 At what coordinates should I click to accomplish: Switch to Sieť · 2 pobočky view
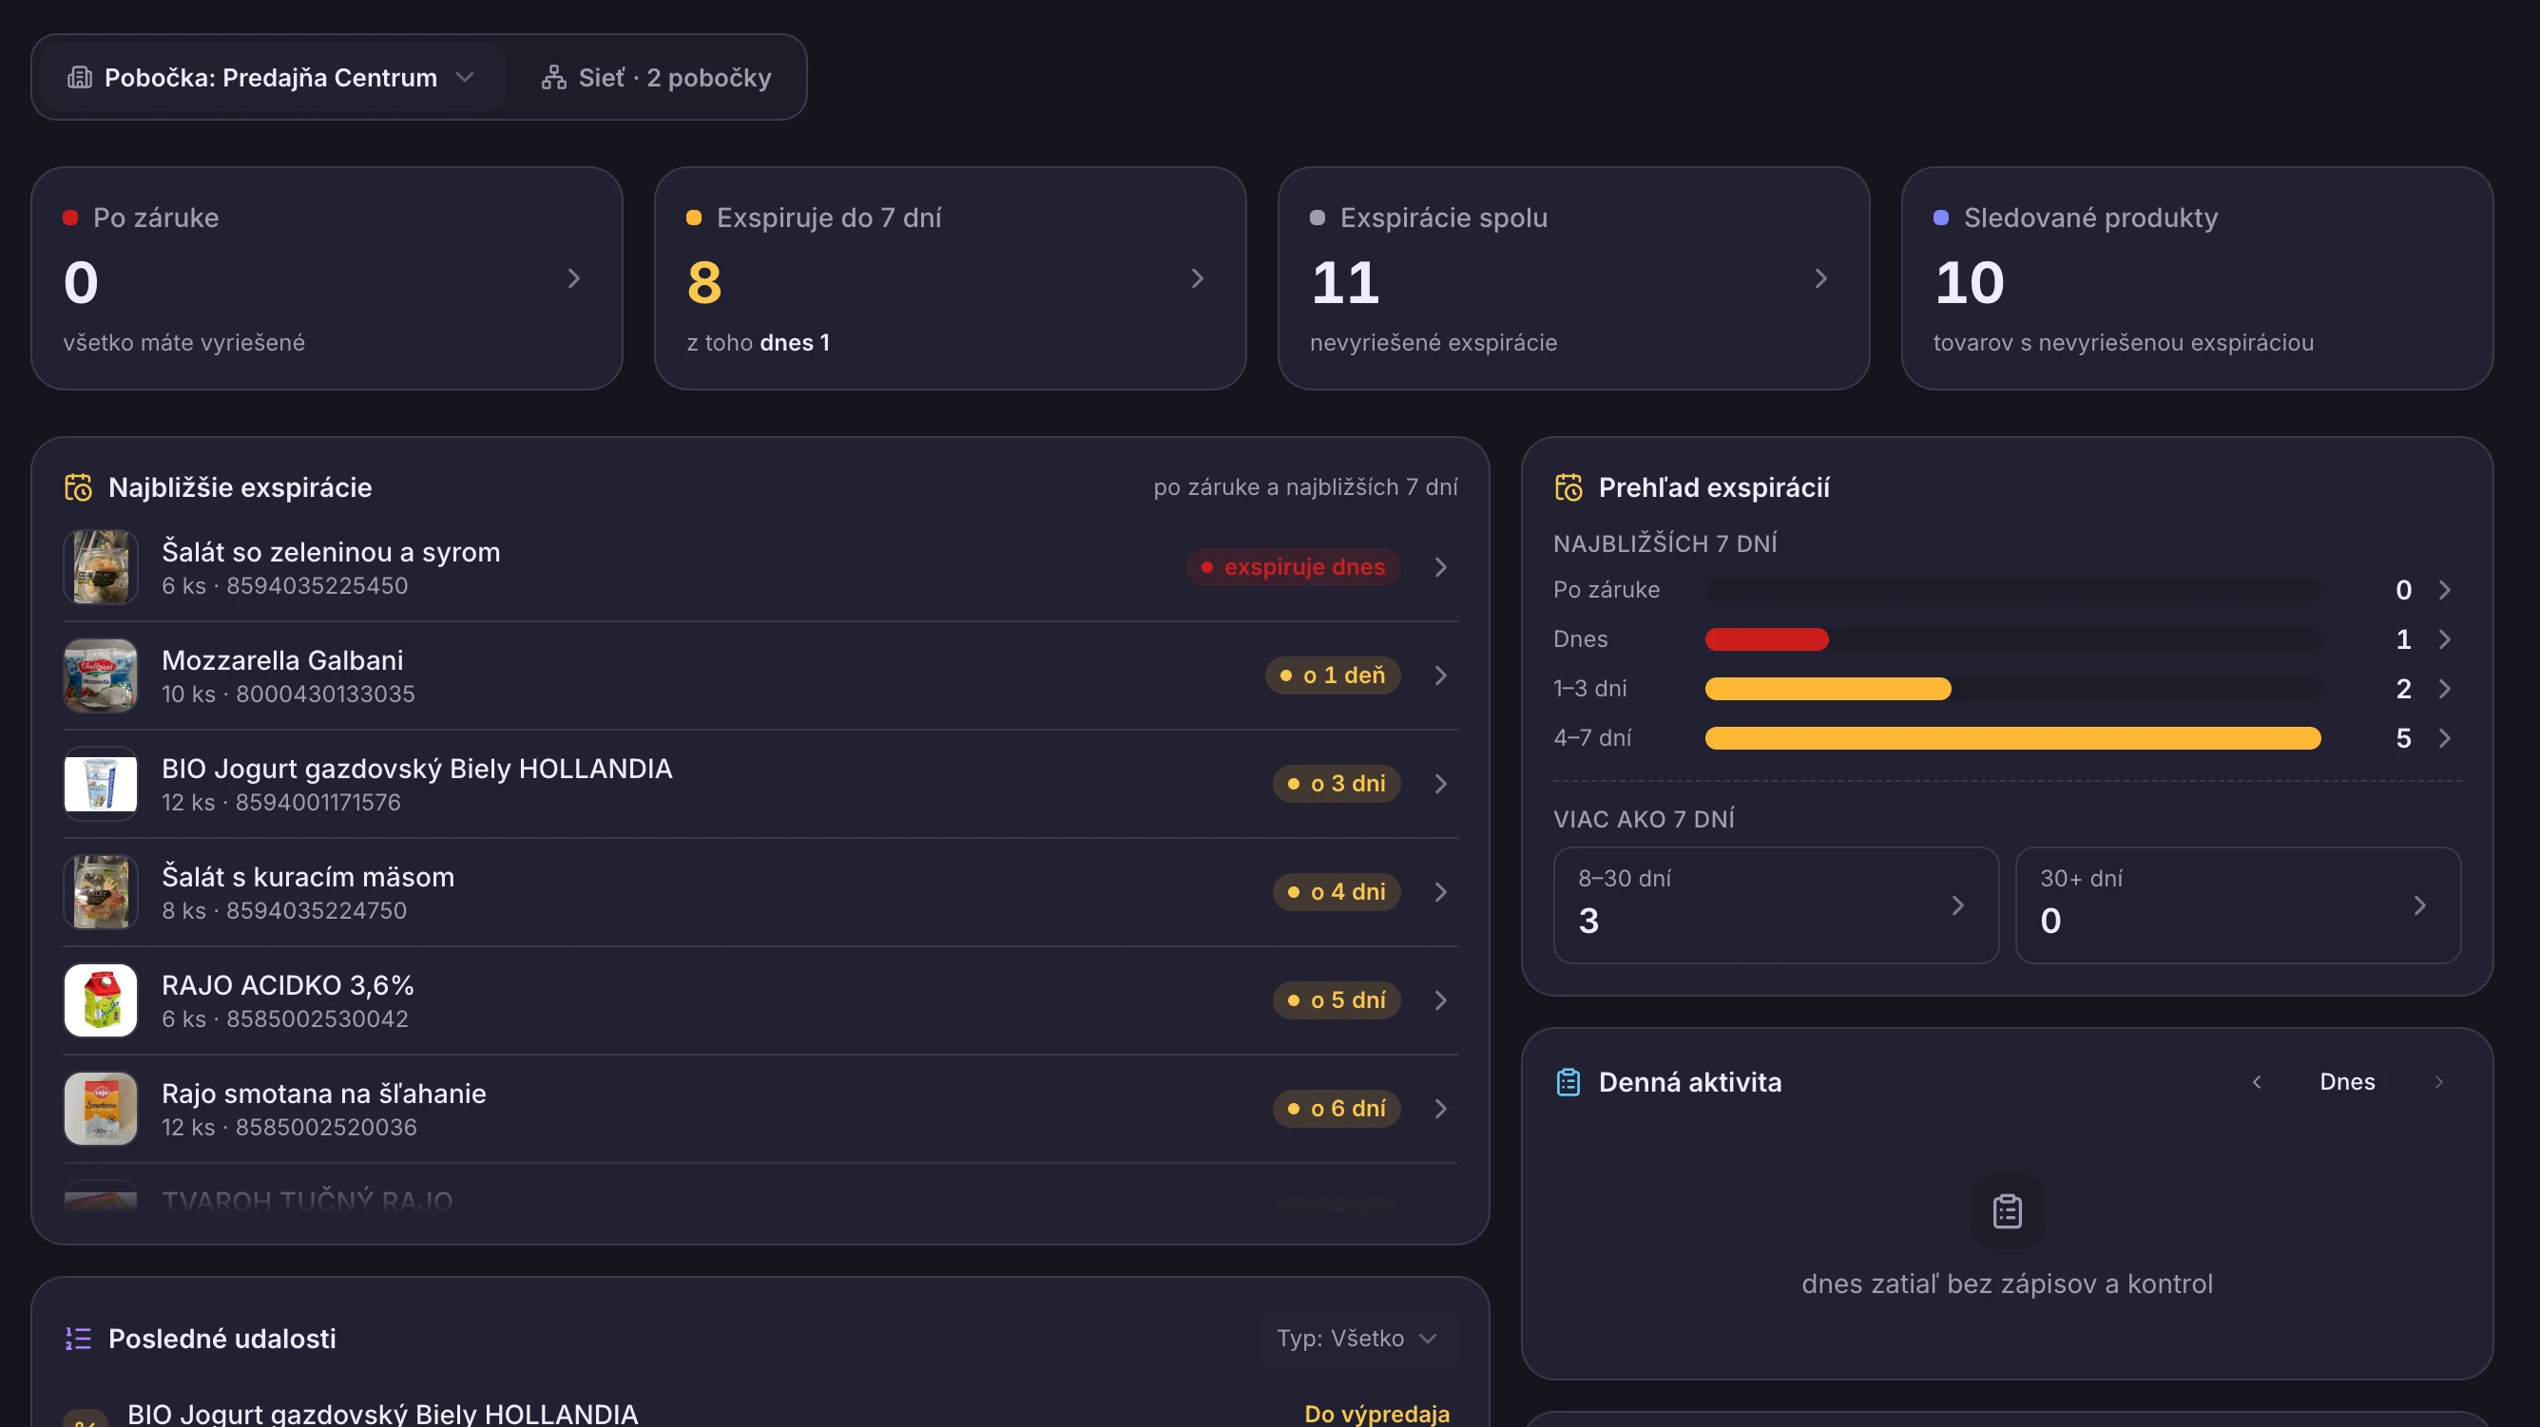656,77
